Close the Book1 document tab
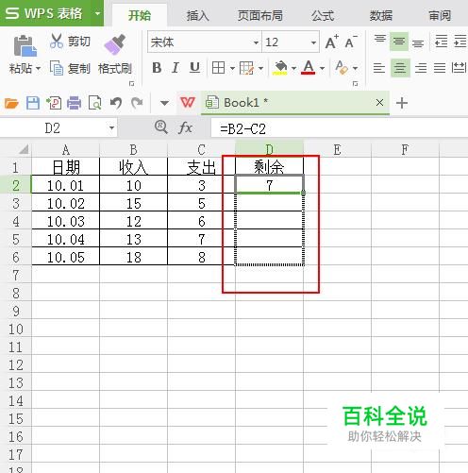 379,103
